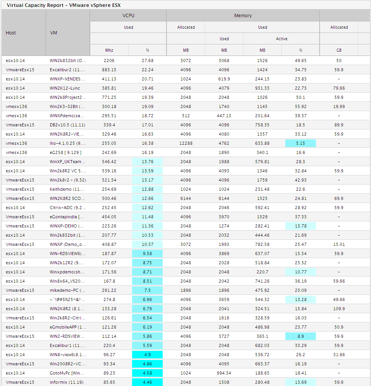Click the 2206 Mhz value
The height and width of the screenshot is (386, 371).
[x=109, y=61]
